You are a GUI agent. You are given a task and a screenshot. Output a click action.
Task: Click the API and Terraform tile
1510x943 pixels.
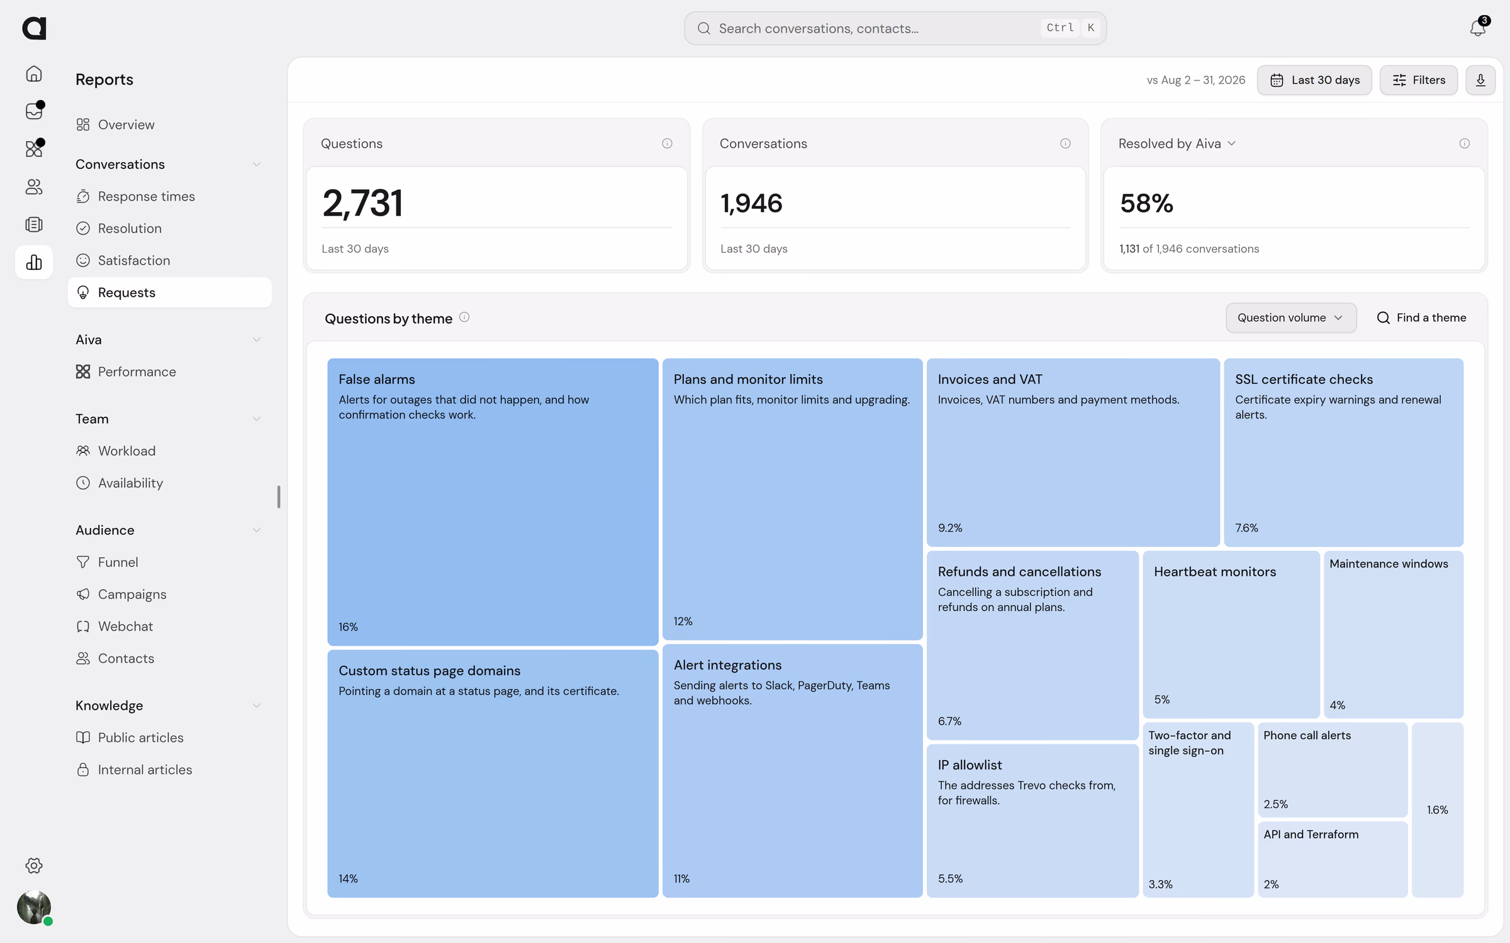(x=1333, y=859)
